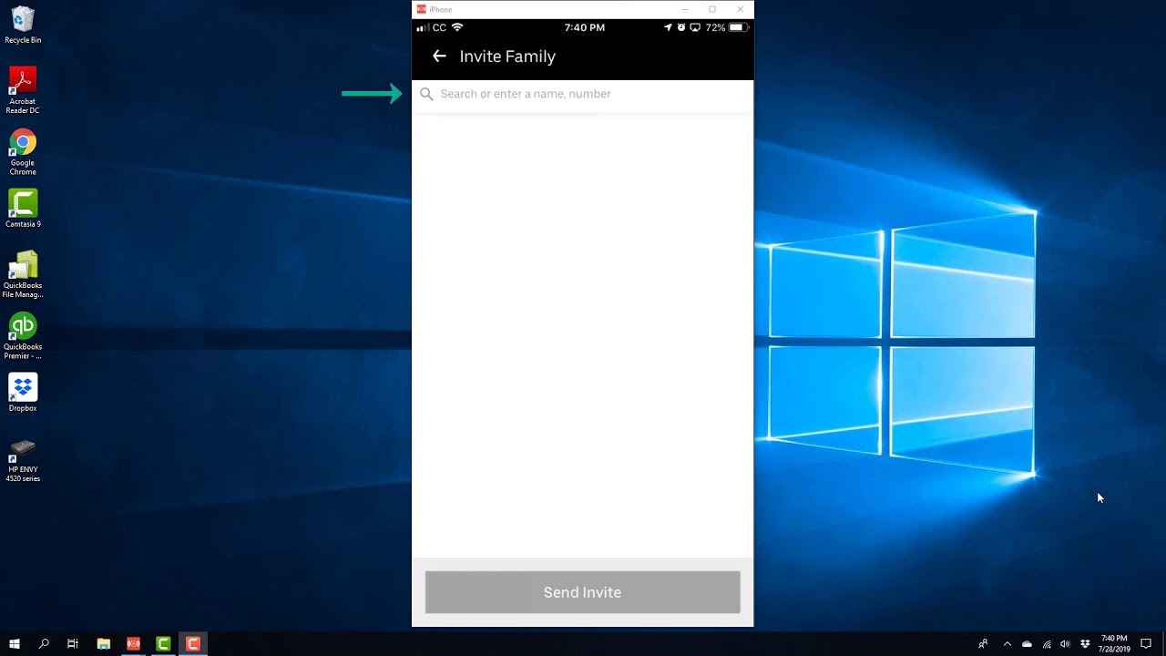1166x656 pixels.
Task: Select the QuickBooks Premier desktop shortcut
Action: click(23, 336)
